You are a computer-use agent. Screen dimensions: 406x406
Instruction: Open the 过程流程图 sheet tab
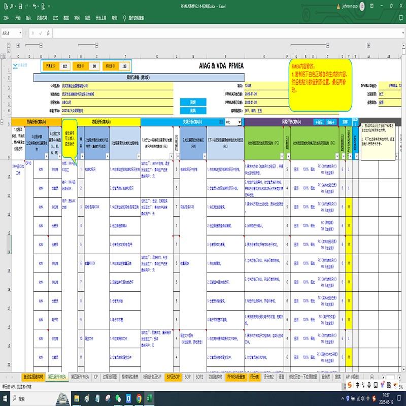[x=110, y=377]
